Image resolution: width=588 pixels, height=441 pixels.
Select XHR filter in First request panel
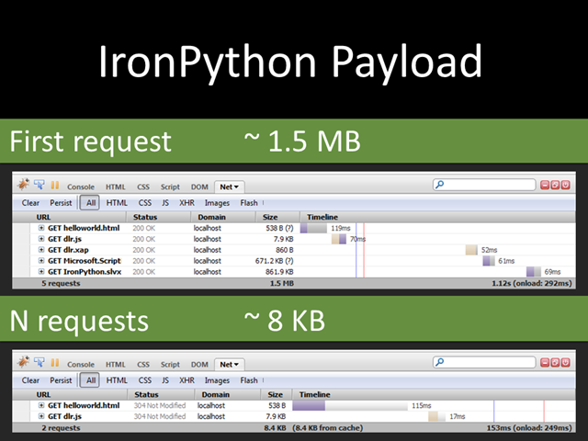click(x=187, y=203)
